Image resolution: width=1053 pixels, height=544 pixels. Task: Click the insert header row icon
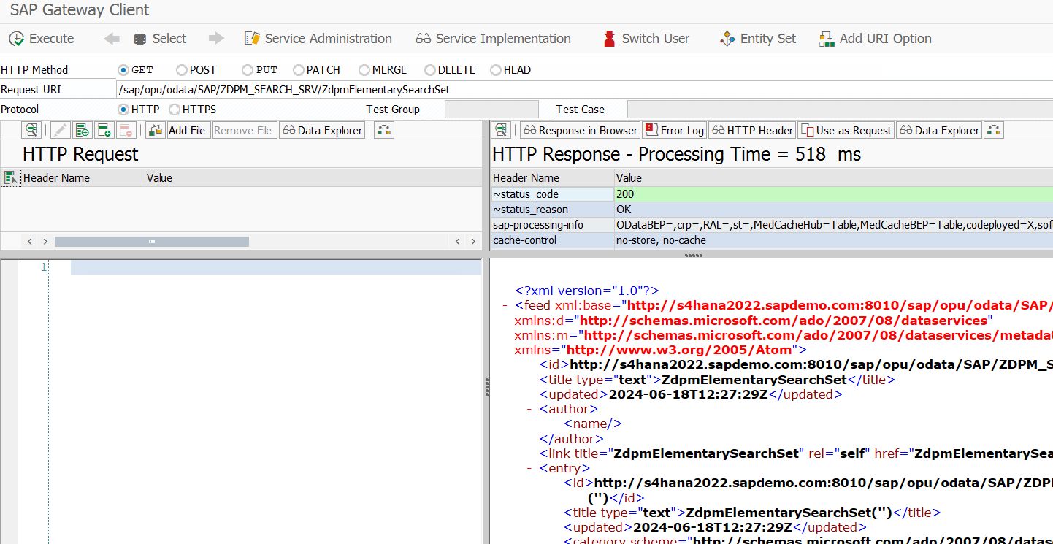[104, 130]
